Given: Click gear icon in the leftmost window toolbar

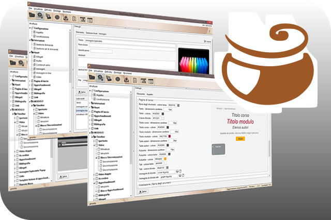Looking at the screenshot, I should [x=21, y=63].
